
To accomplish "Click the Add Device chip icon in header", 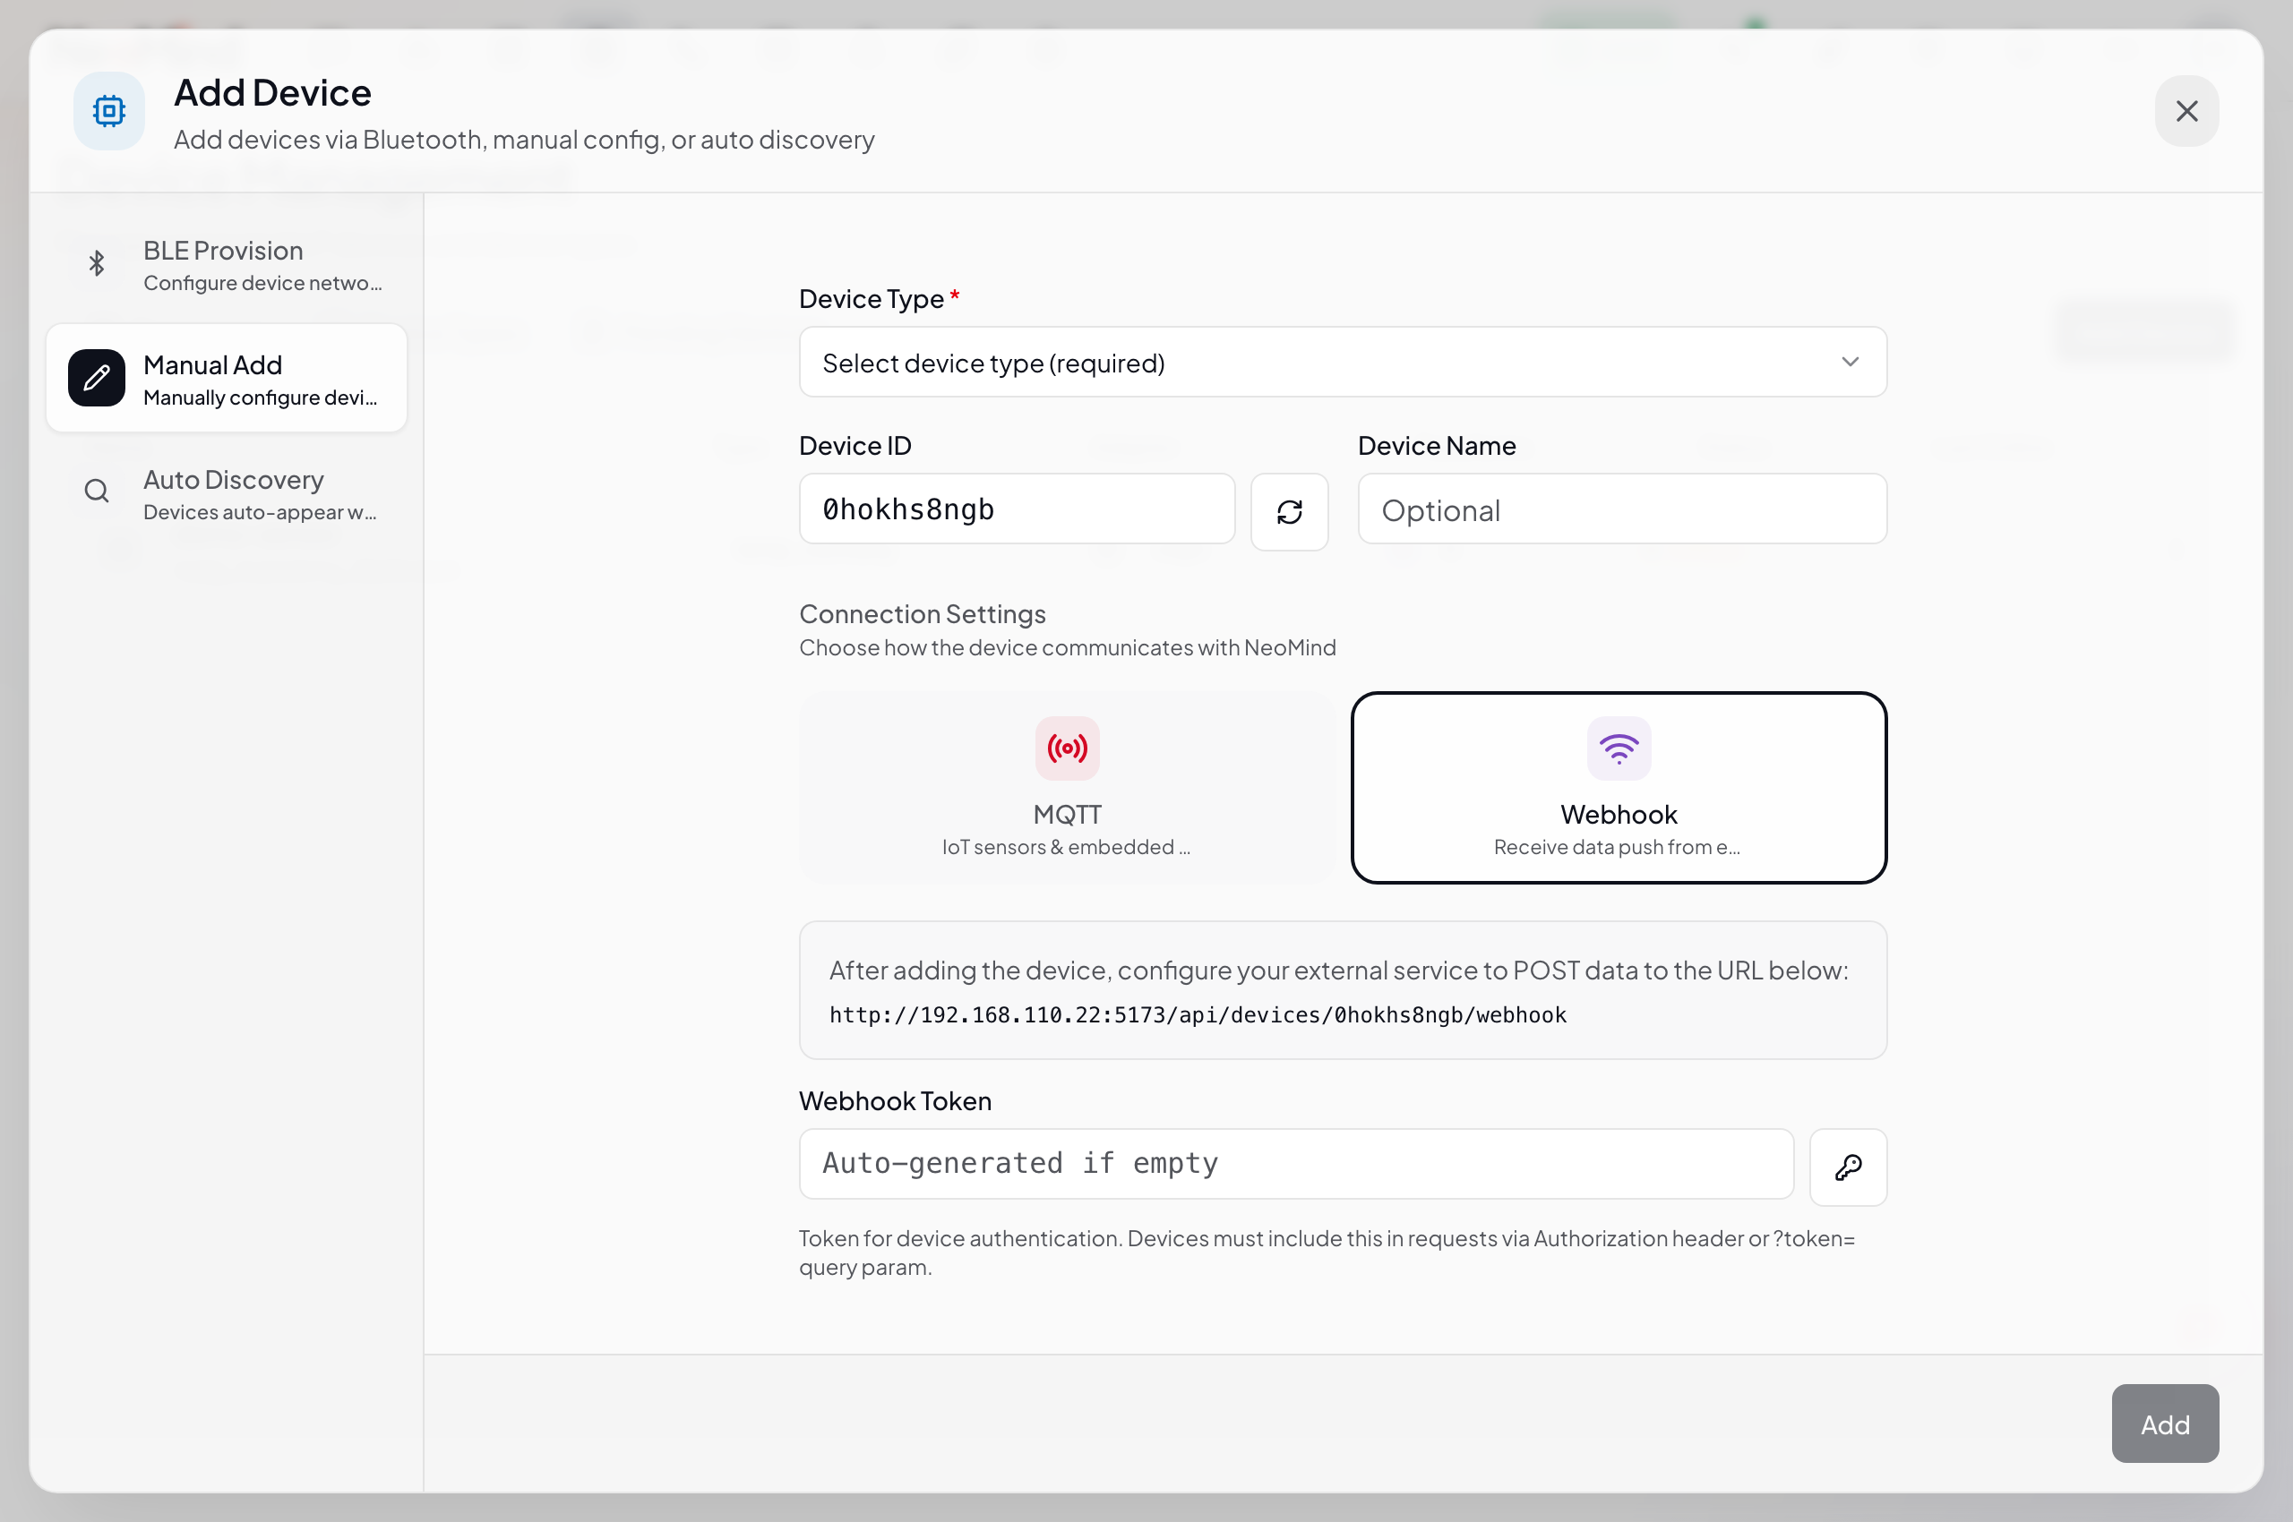I will pyautogui.click(x=108, y=111).
